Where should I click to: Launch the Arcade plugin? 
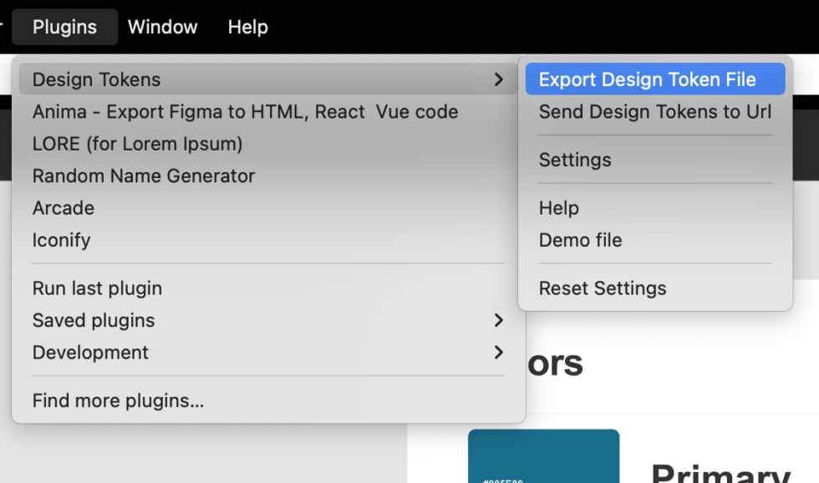point(63,208)
